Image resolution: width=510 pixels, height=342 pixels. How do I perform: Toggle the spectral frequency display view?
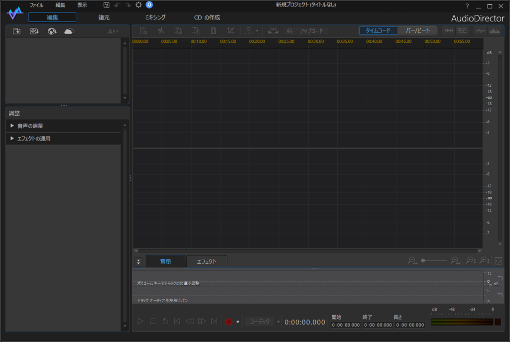495,31
